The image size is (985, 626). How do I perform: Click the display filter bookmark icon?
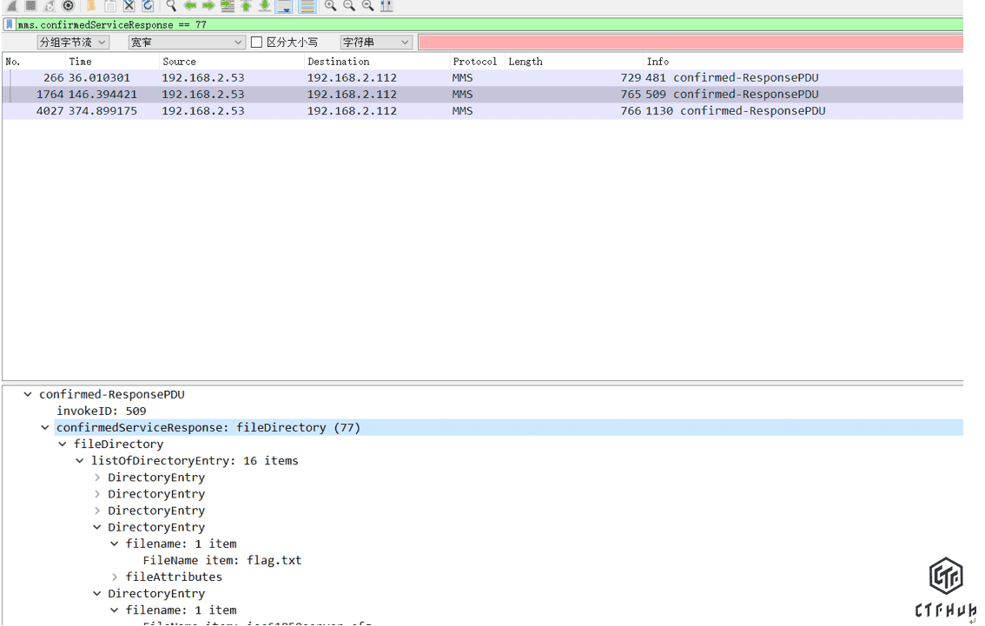coord(10,24)
